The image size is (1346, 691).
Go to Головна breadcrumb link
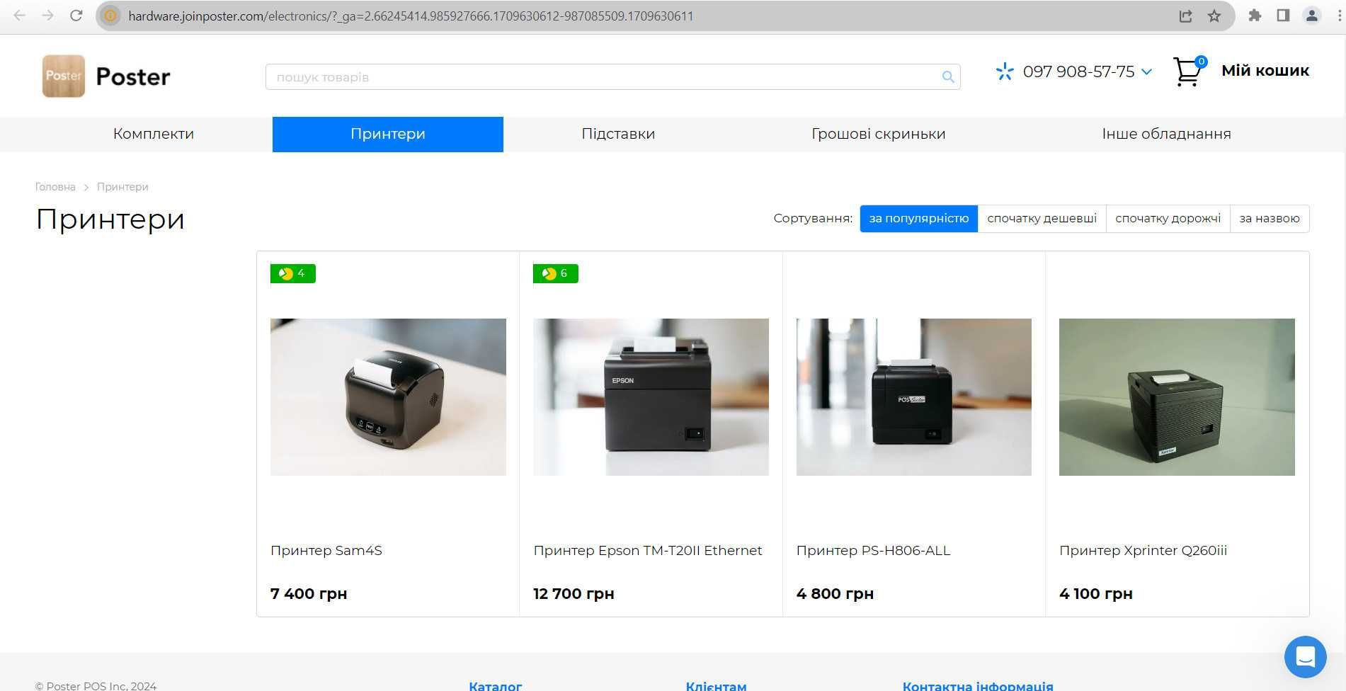(55, 187)
